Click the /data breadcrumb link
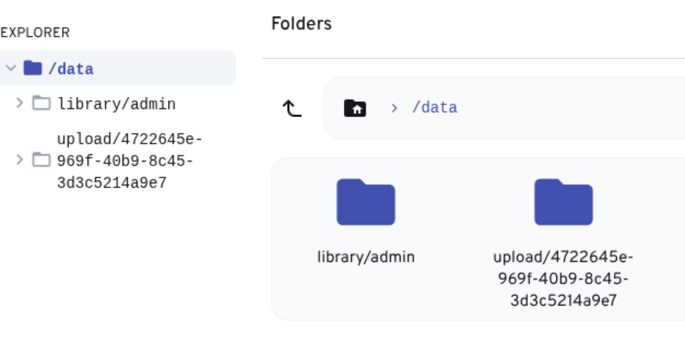 tap(435, 108)
